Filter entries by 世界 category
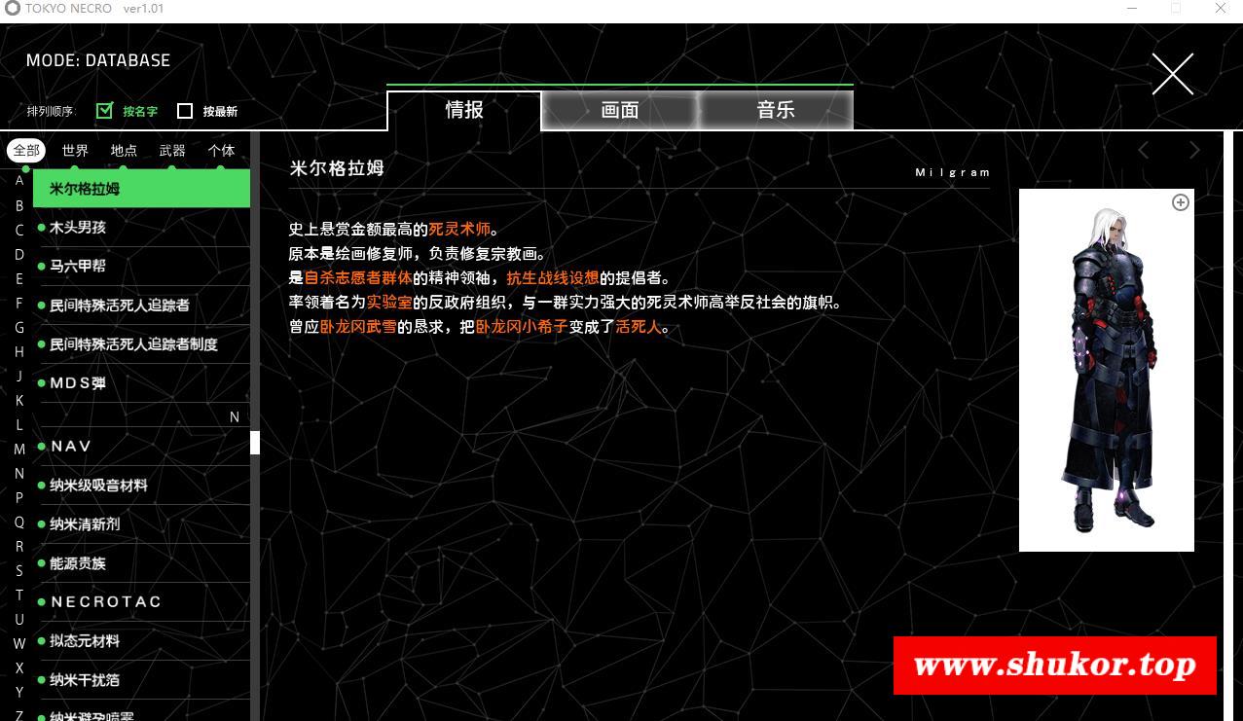 (75, 150)
